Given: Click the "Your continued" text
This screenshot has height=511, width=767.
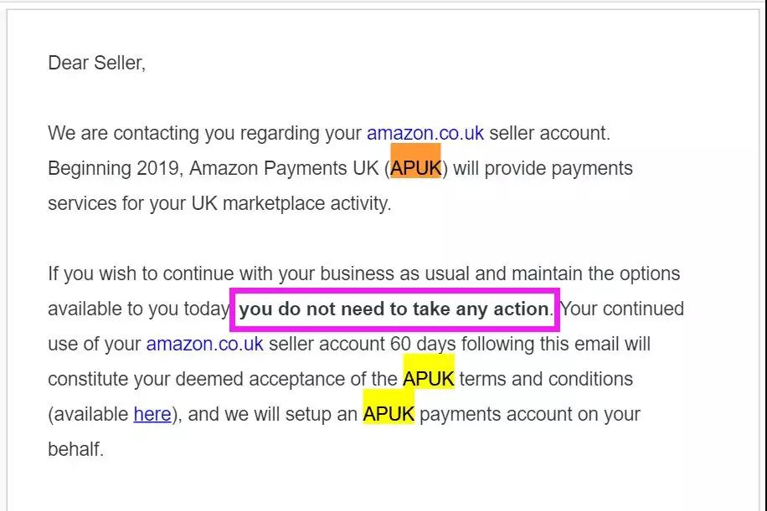Looking at the screenshot, I should tap(621, 309).
